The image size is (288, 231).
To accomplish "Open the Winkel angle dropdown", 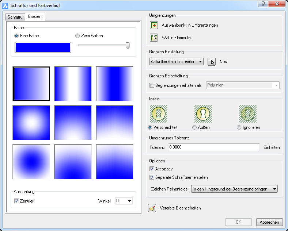I will pyautogui.click(x=124, y=201).
